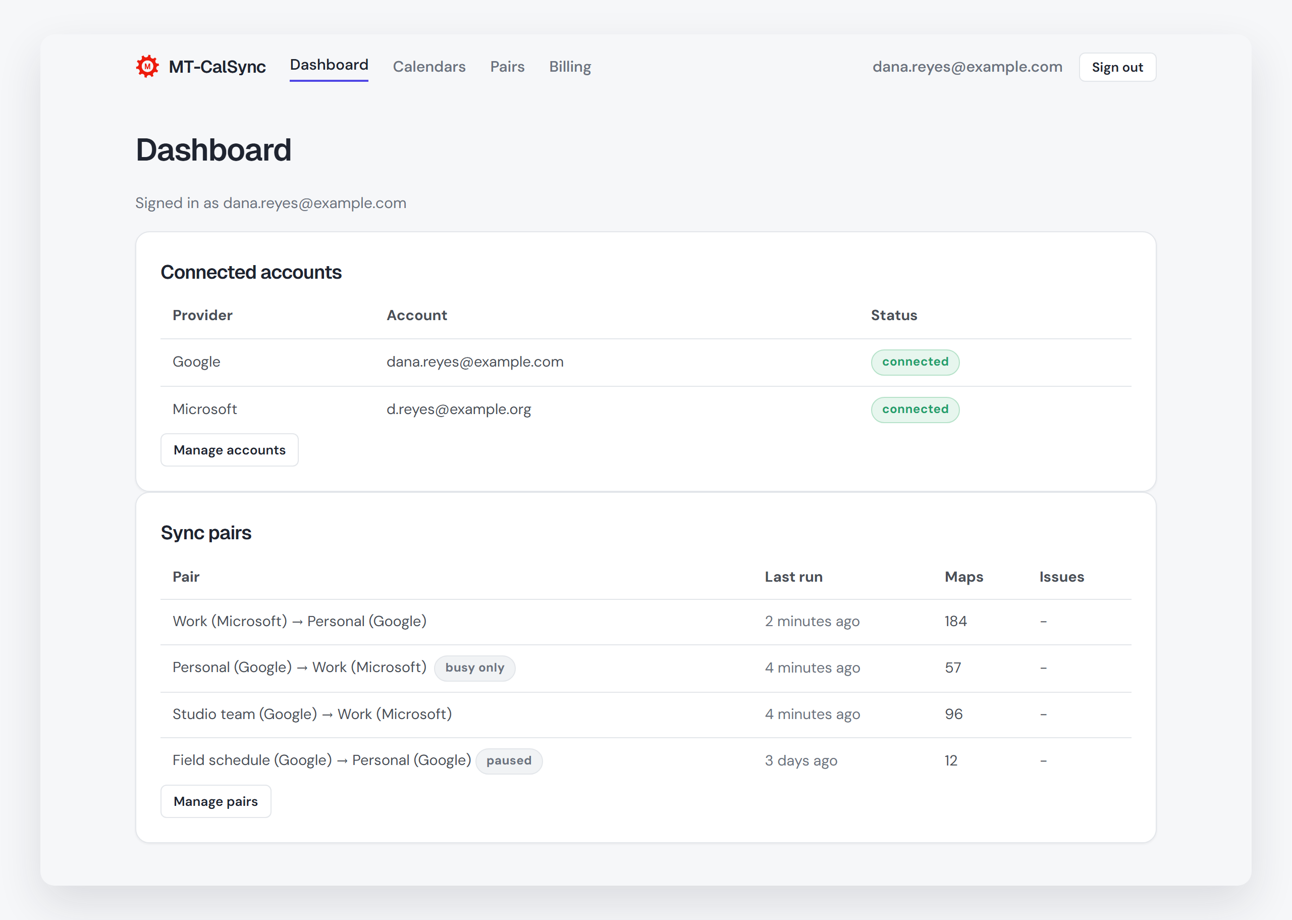Click the 57 maps value
The width and height of the screenshot is (1292, 920).
click(x=953, y=668)
